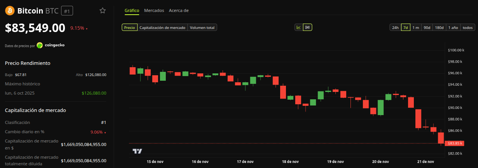
Task: Click the 20 de nov axis label
Action: pyautogui.click(x=380, y=161)
